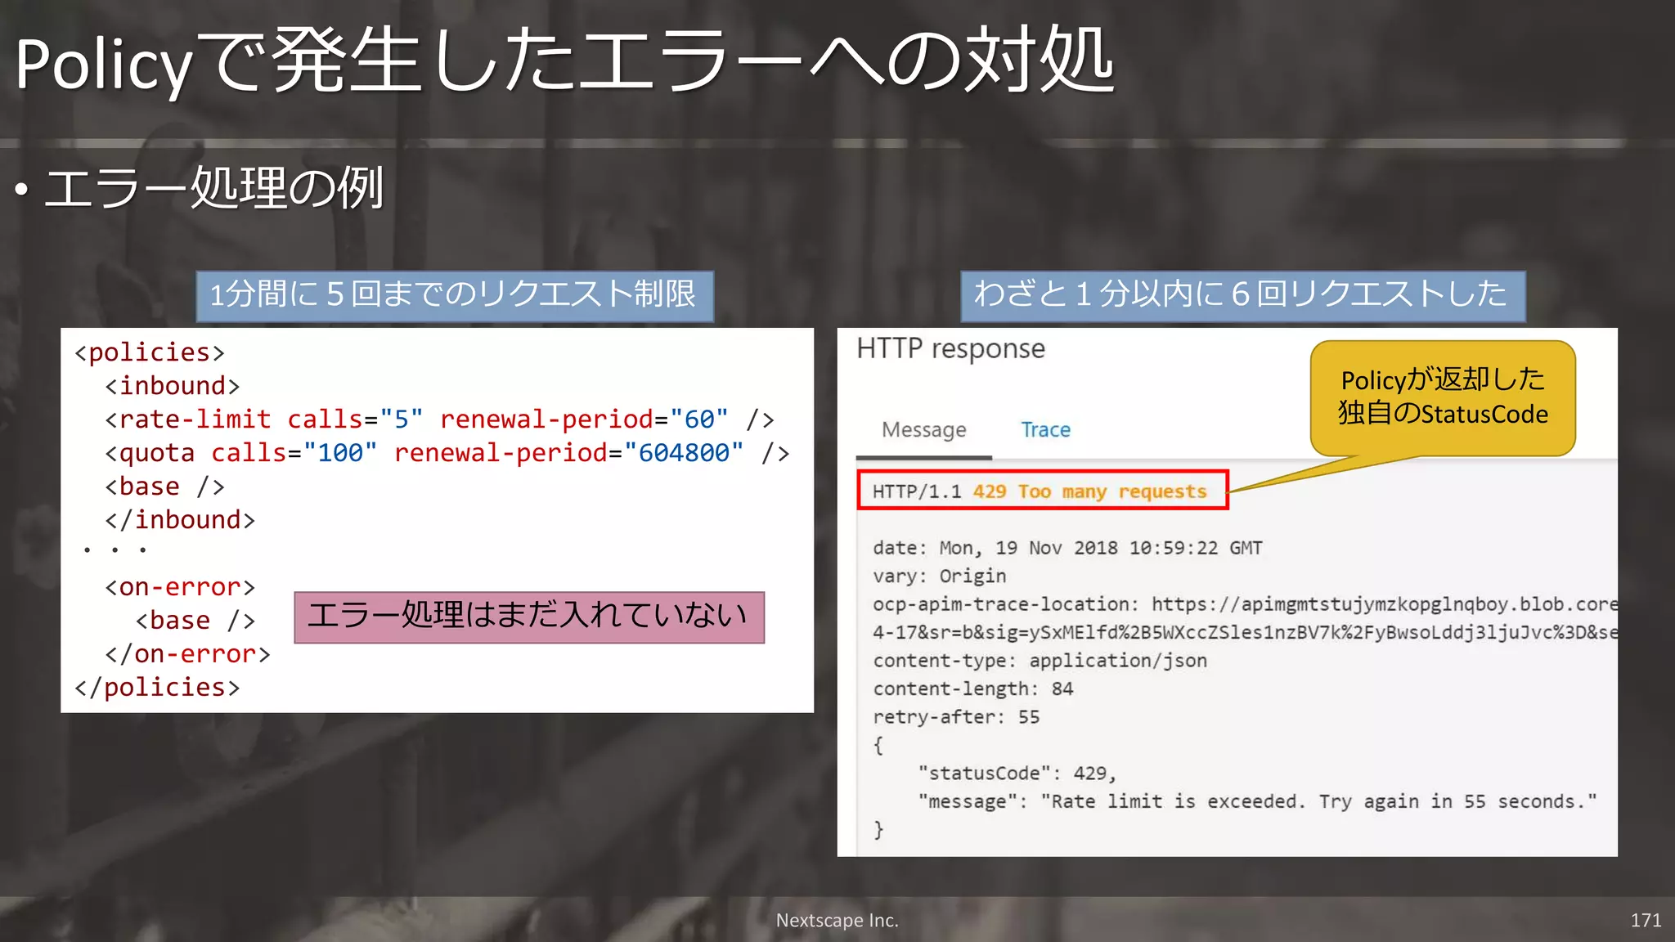1675x942 pixels.
Task: Select the Message tab
Action: point(924,430)
